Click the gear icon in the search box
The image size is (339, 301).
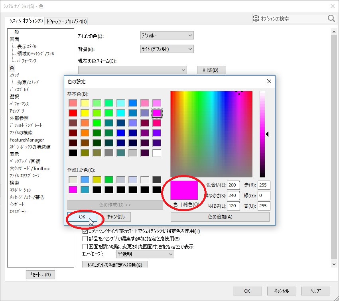(x=256, y=18)
